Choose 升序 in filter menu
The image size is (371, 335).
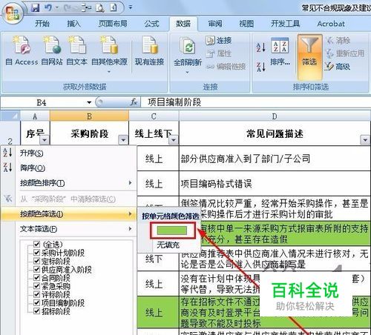click(x=68, y=153)
